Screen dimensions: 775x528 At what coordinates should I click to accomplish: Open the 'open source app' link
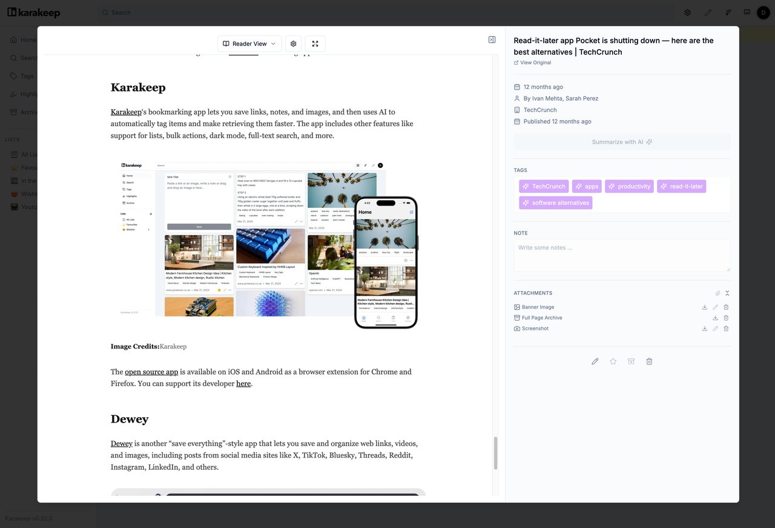tap(151, 372)
